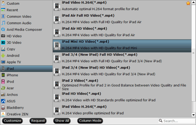Pick the BlackBerry category label

coord(15,108)
